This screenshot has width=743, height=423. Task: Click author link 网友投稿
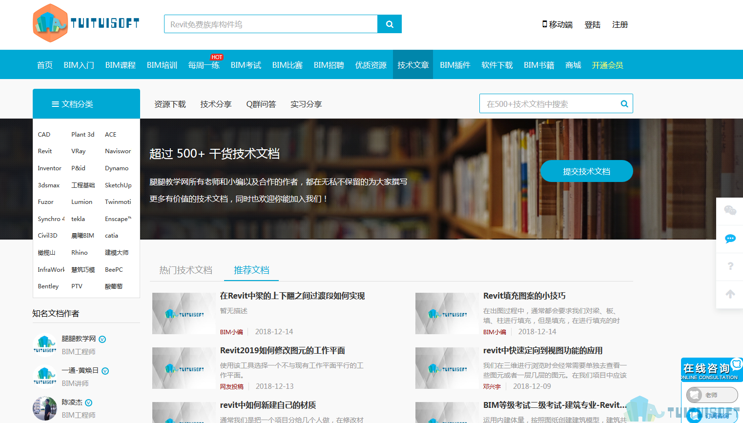(231, 386)
